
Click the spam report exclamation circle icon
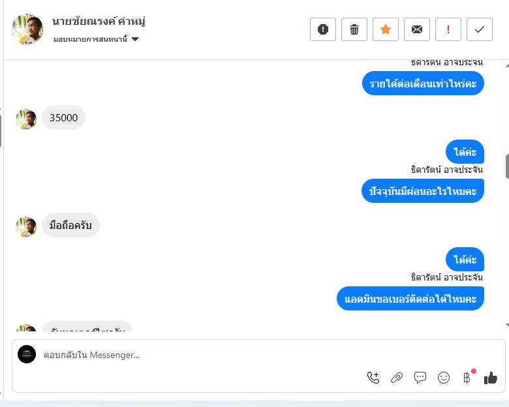tap(322, 29)
